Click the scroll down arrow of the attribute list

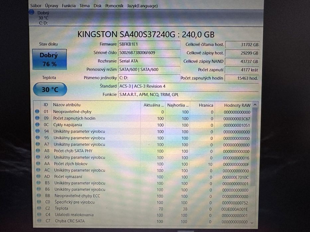click(252, 222)
